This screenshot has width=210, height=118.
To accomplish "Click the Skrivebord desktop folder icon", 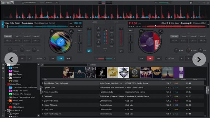I will pyautogui.click(x=10, y=77).
